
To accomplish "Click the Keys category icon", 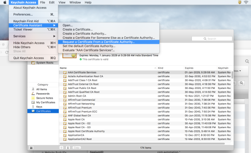I will click(x=33, y=107).
